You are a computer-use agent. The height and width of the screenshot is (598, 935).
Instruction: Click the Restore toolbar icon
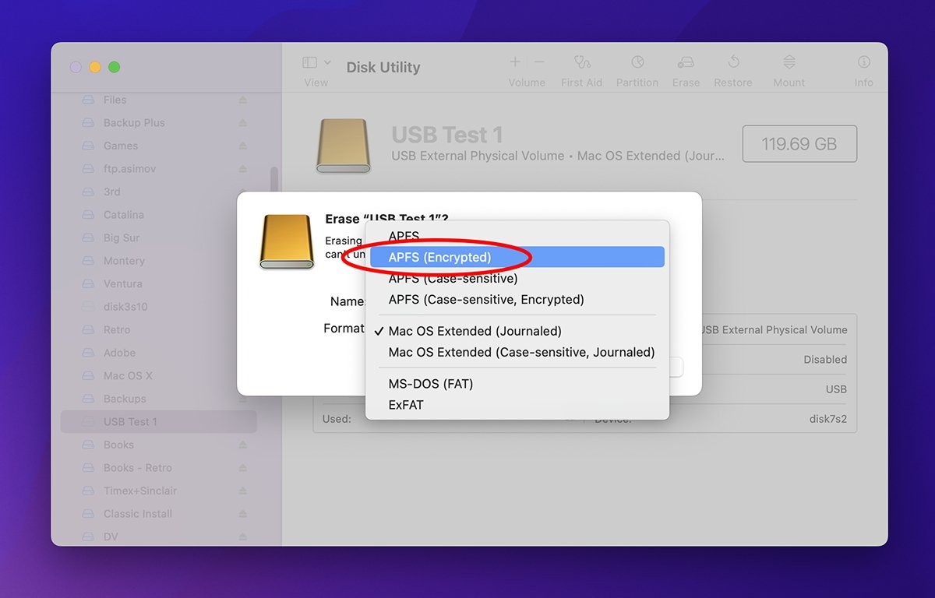point(733,62)
